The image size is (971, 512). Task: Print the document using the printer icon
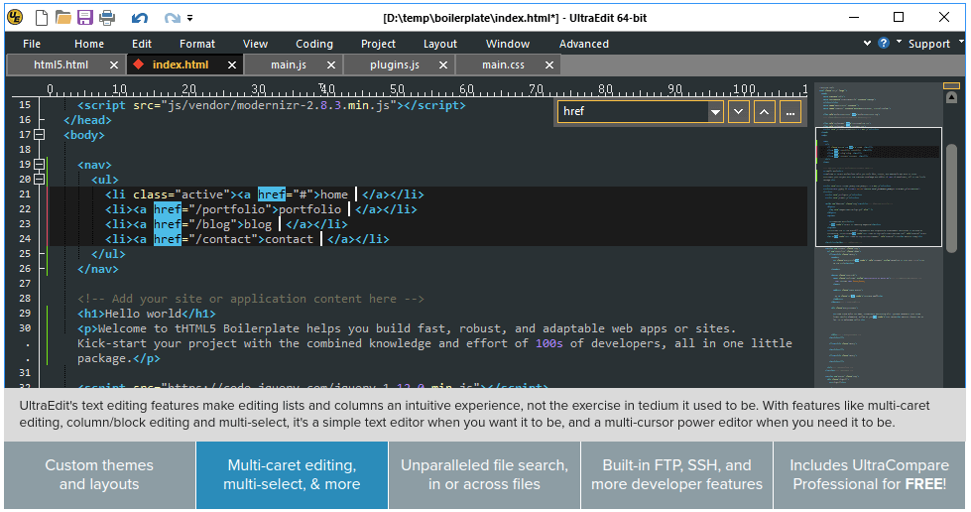coord(107,17)
